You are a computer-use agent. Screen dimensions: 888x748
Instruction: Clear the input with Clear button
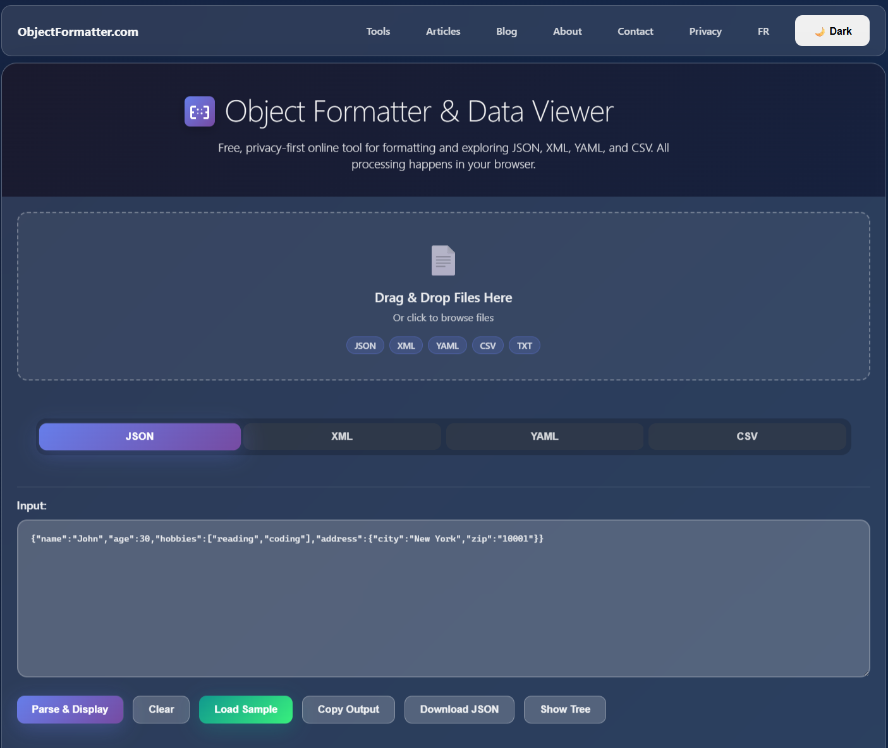tap(161, 709)
